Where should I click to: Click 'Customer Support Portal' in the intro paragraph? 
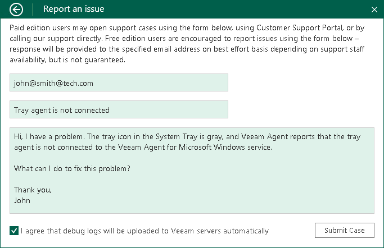(x=299, y=27)
